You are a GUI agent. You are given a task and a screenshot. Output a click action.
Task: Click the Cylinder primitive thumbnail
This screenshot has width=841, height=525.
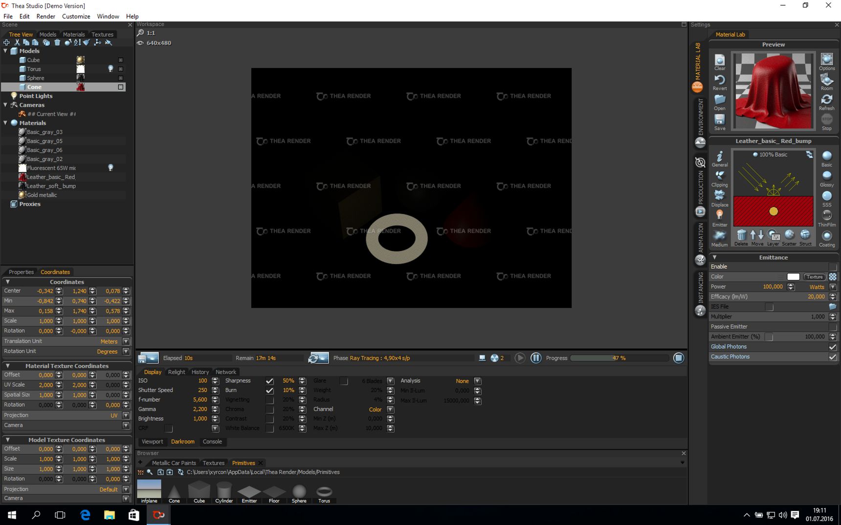[x=224, y=492]
